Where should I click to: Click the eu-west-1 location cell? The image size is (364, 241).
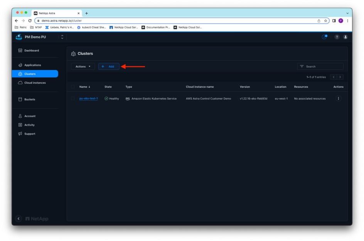pos(281,98)
